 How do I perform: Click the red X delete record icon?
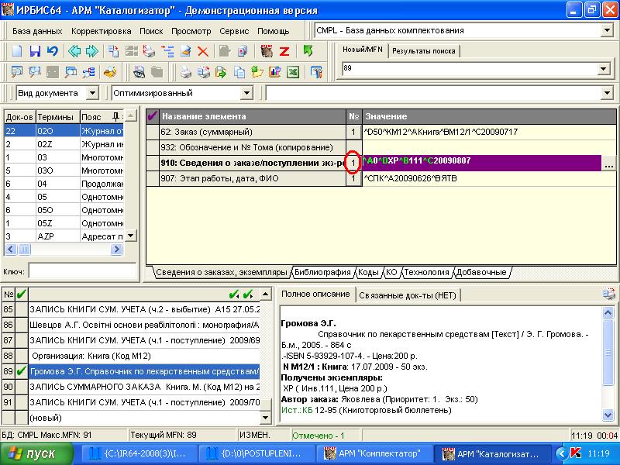point(203,51)
